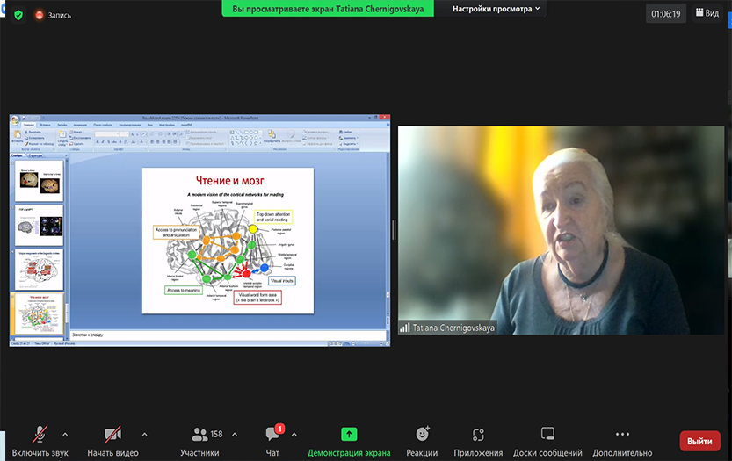Open the Chat icon with notification

click(x=273, y=434)
